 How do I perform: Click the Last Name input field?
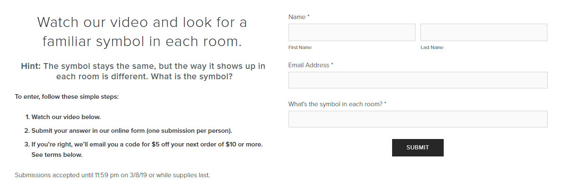[484, 32]
